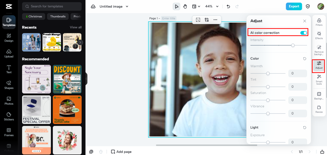Click the Tint value input field
Viewport: 327px width, 155px height.
tap(298, 87)
